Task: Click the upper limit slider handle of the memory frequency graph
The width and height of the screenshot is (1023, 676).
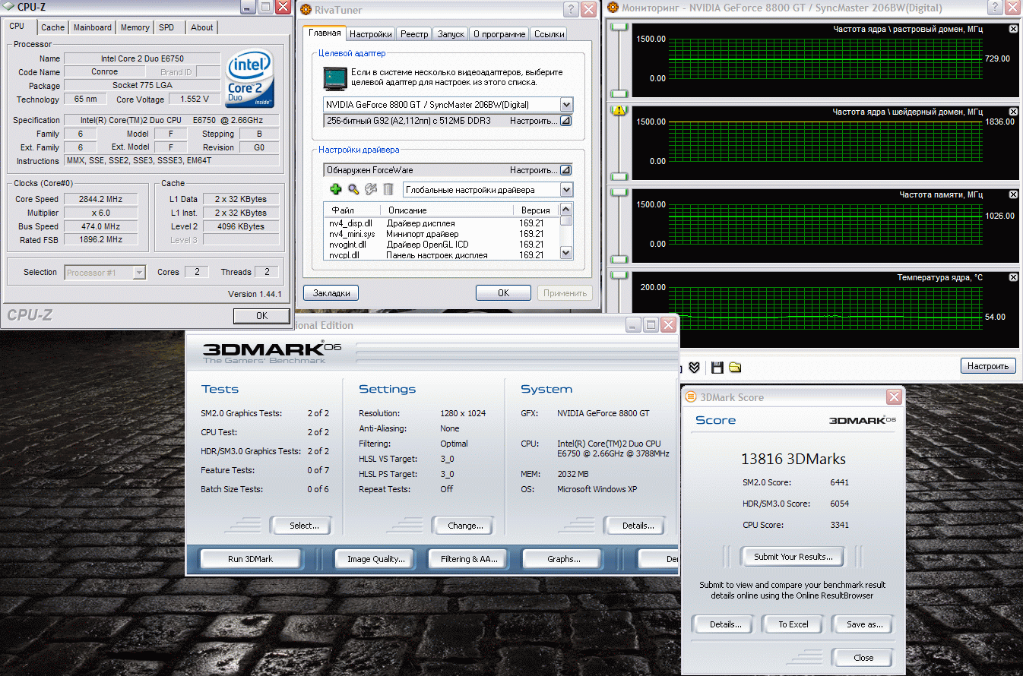Action: 619,193
